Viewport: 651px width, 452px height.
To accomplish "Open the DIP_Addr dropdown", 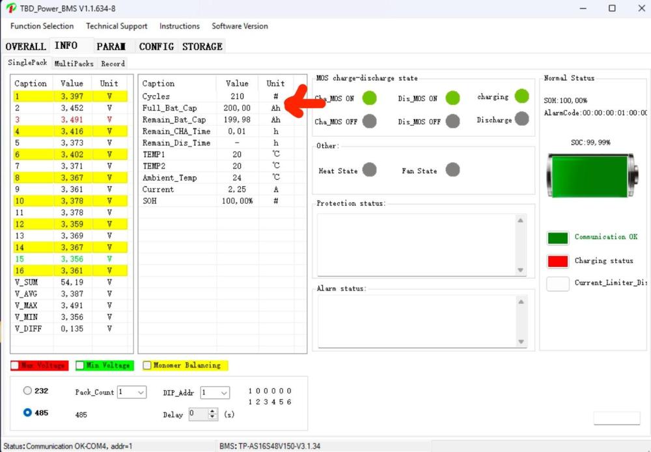I will tap(215, 393).
